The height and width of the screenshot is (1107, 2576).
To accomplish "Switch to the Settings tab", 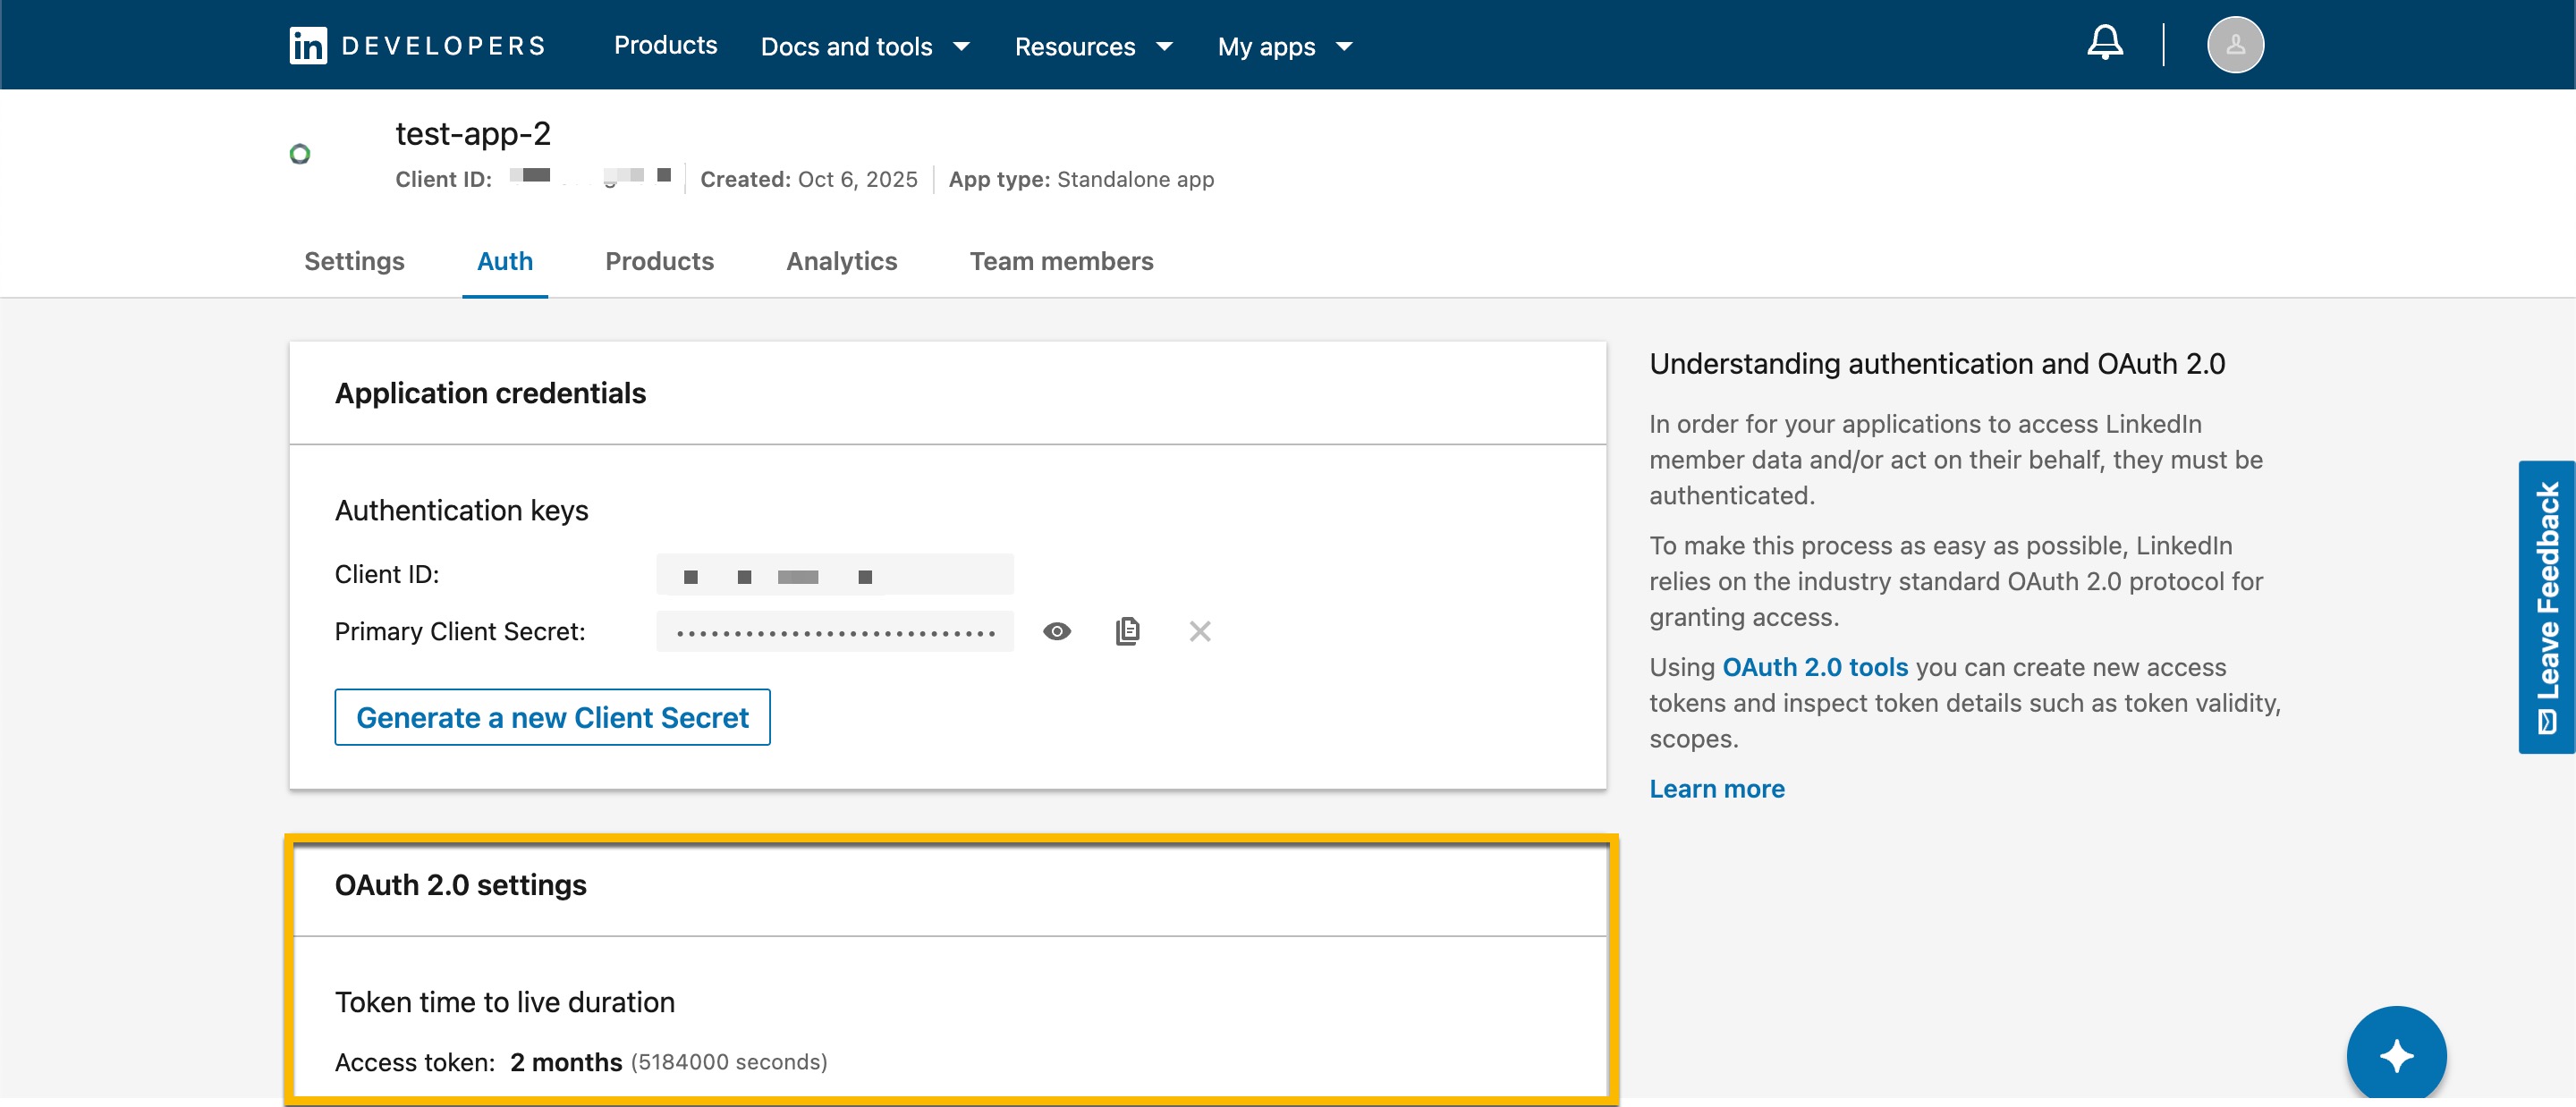I will 354,261.
